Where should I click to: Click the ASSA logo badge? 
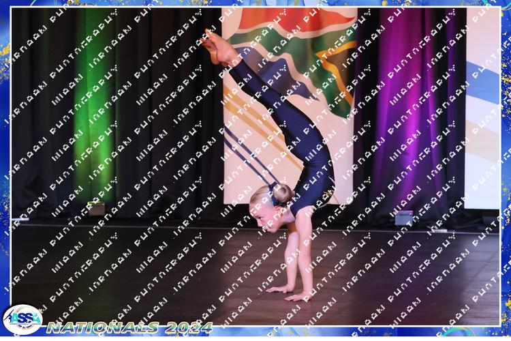[x=22, y=319]
